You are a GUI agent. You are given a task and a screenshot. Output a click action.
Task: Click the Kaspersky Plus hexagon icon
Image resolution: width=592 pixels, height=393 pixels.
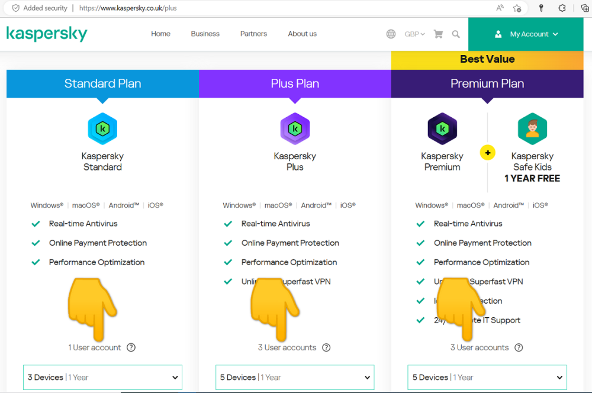[x=295, y=128]
